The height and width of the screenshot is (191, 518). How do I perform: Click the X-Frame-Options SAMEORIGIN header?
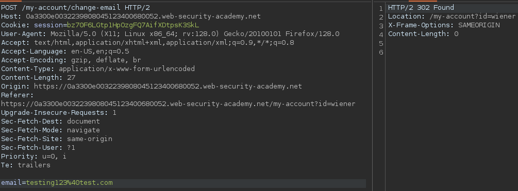click(x=444, y=25)
